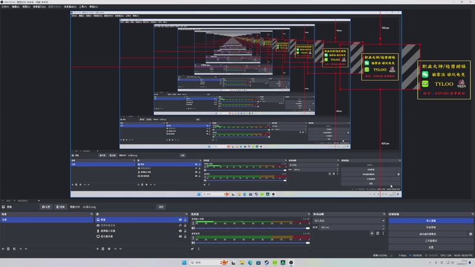Image resolution: width=475 pixels, height=267 pixels.
Task: Pop out the Scene Transitions dock
Action: coord(384,214)
